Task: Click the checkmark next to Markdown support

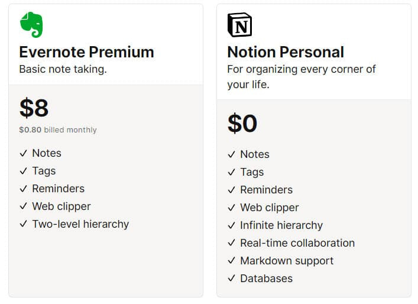Action: coord(231,261)
